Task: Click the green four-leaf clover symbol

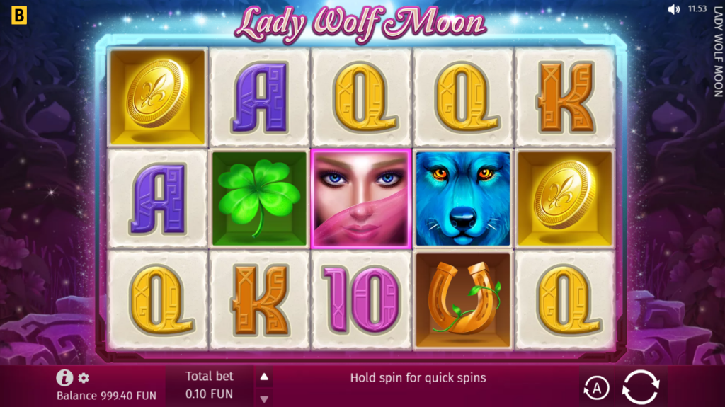Action: [259, 198]
